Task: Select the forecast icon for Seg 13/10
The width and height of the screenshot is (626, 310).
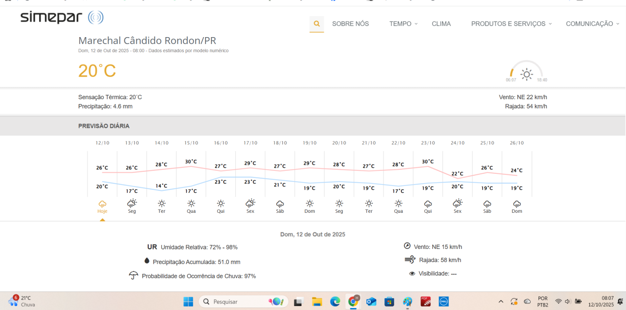Action: (x=132, y=203)
